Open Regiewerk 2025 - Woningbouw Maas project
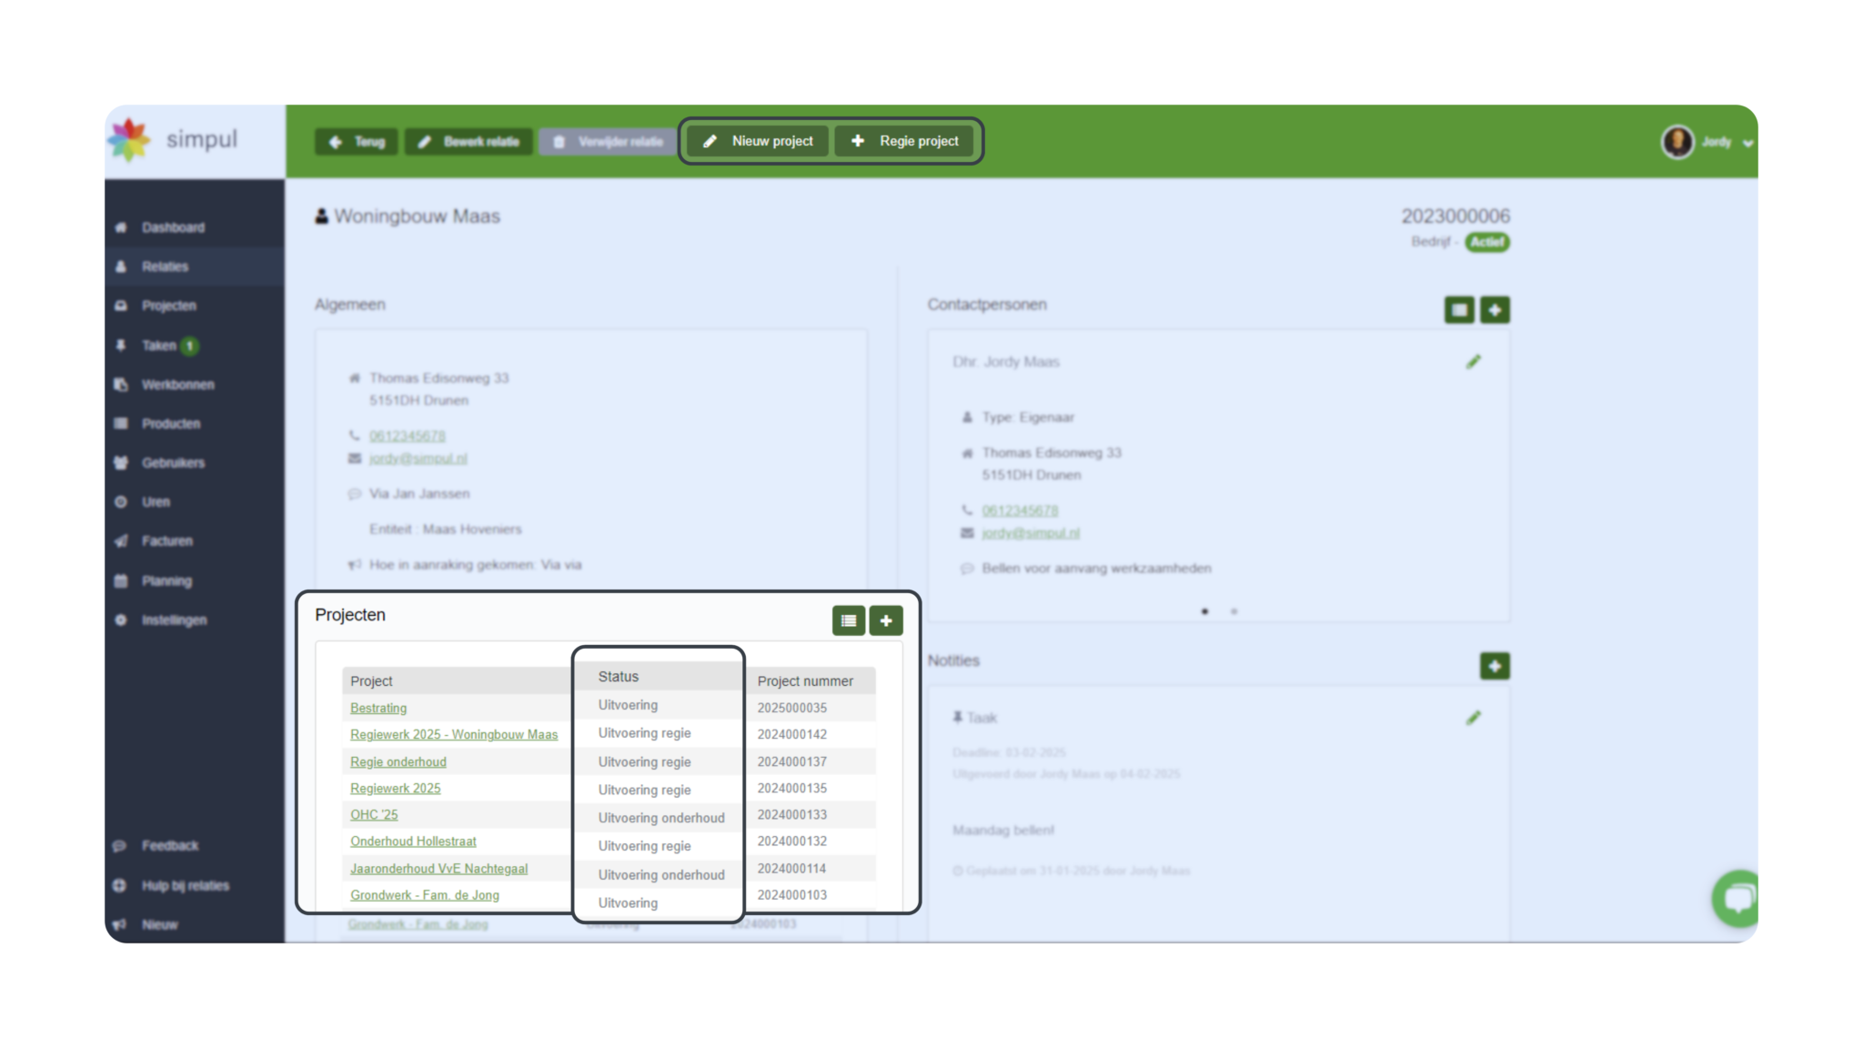 point(454,734)
